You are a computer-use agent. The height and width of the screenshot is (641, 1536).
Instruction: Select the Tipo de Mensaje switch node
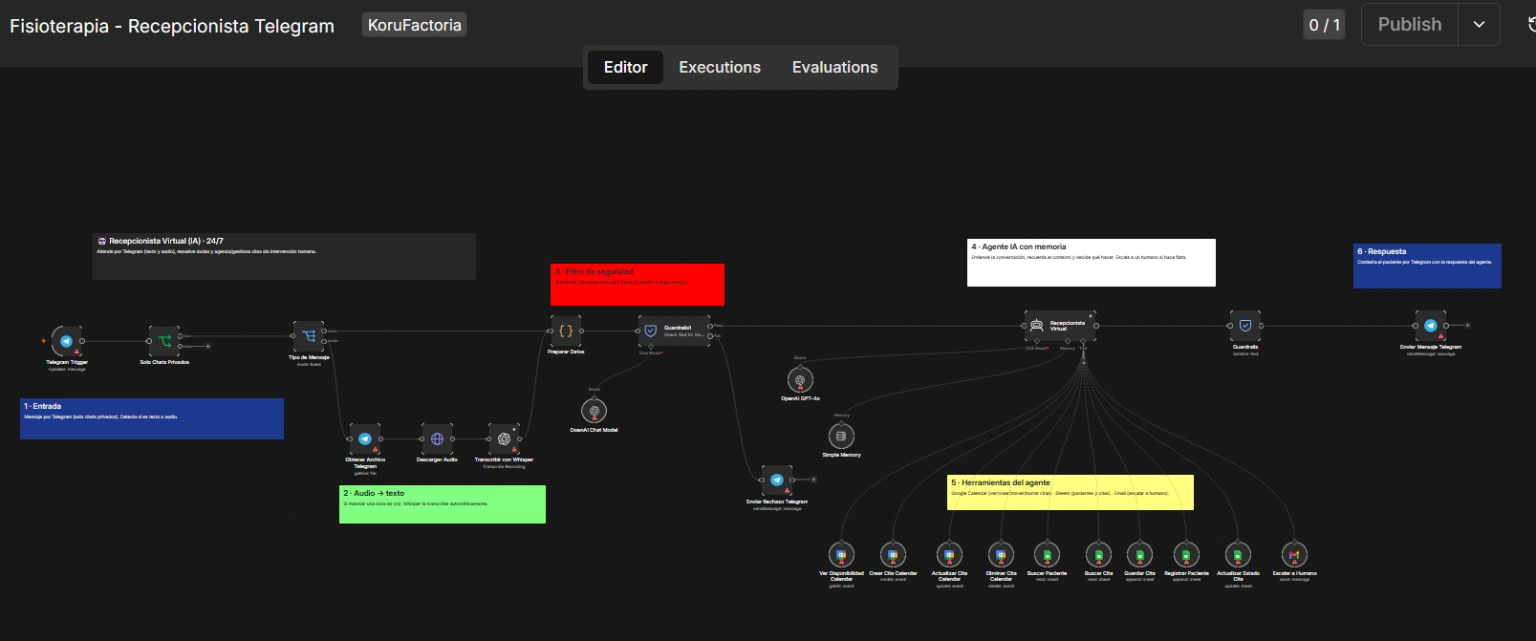[309, 336]
